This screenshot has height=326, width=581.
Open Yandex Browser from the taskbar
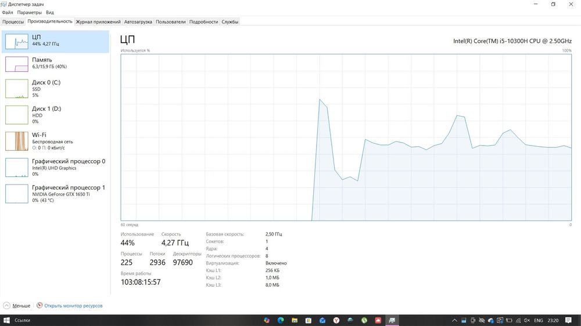[x=336, y=320]
